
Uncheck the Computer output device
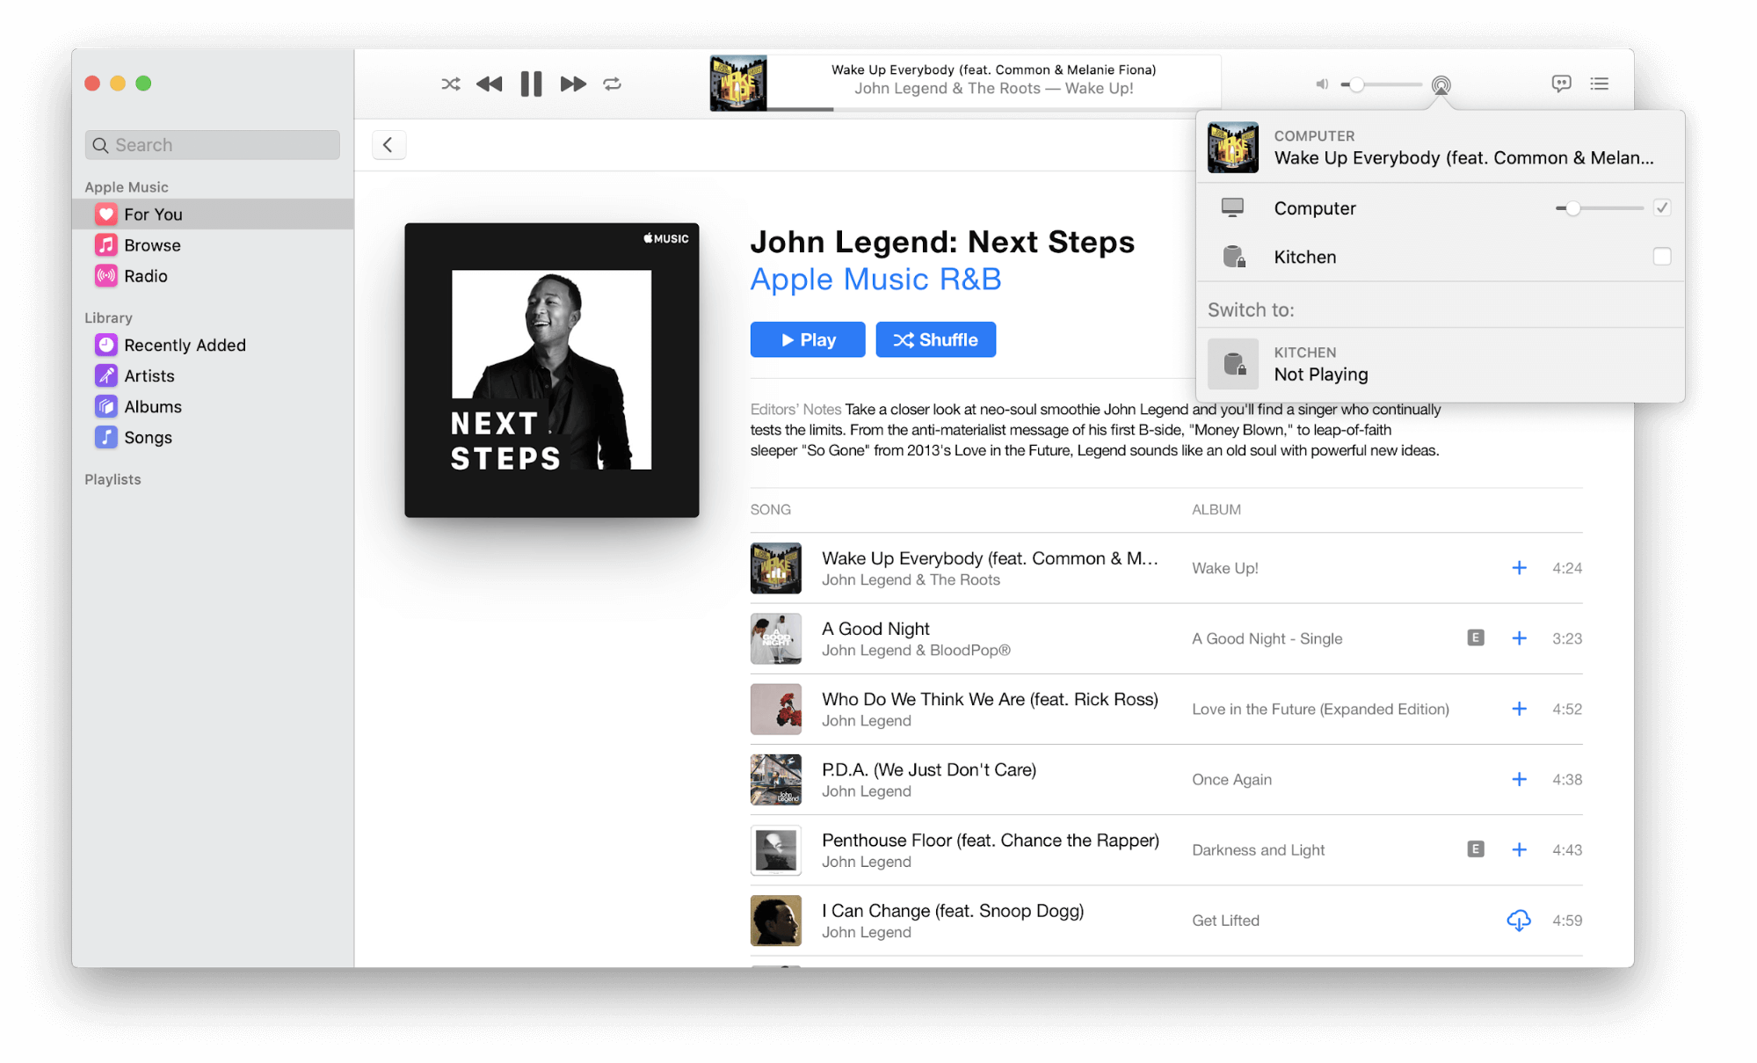(x=1661, y=208)
